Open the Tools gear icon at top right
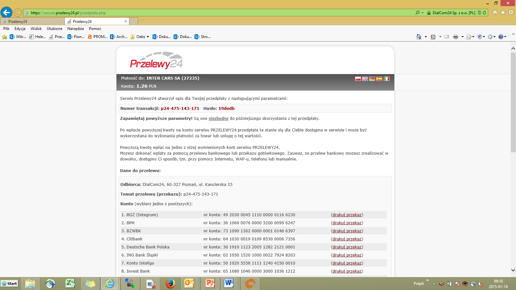This screenshot has width=516, height=290. 511,13
